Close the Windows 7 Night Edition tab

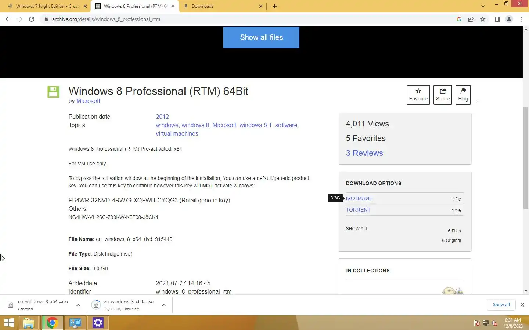[85, 6]
